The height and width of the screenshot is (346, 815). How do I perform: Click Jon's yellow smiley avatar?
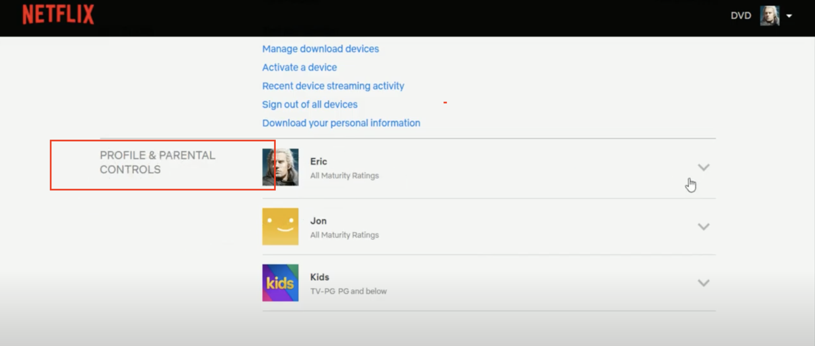[280, 226]
